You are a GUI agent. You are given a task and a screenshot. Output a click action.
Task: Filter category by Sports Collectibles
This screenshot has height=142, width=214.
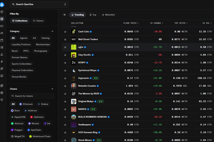(x=21, y=64)
